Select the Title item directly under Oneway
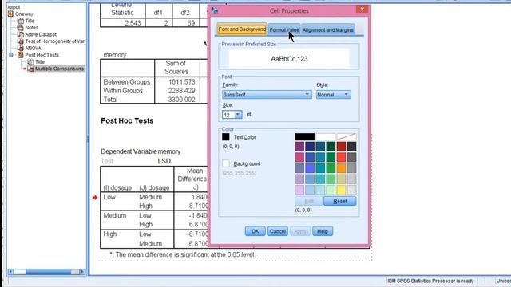The image size is (511, 287). click(30, 21)
